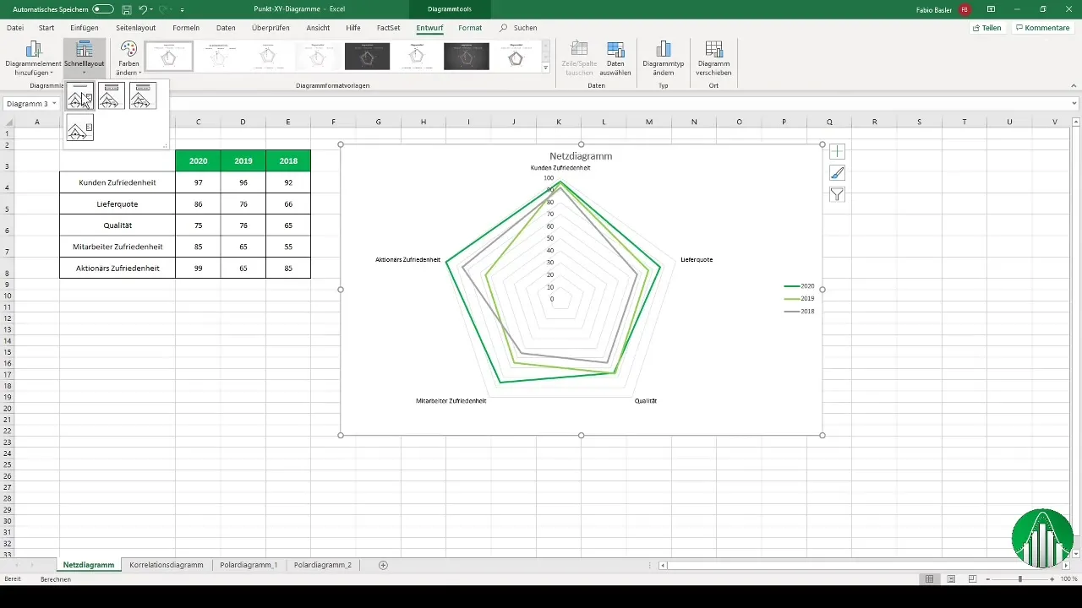Open Farben ändern color palette
The image size is (1082, 608).
point(128,58)
